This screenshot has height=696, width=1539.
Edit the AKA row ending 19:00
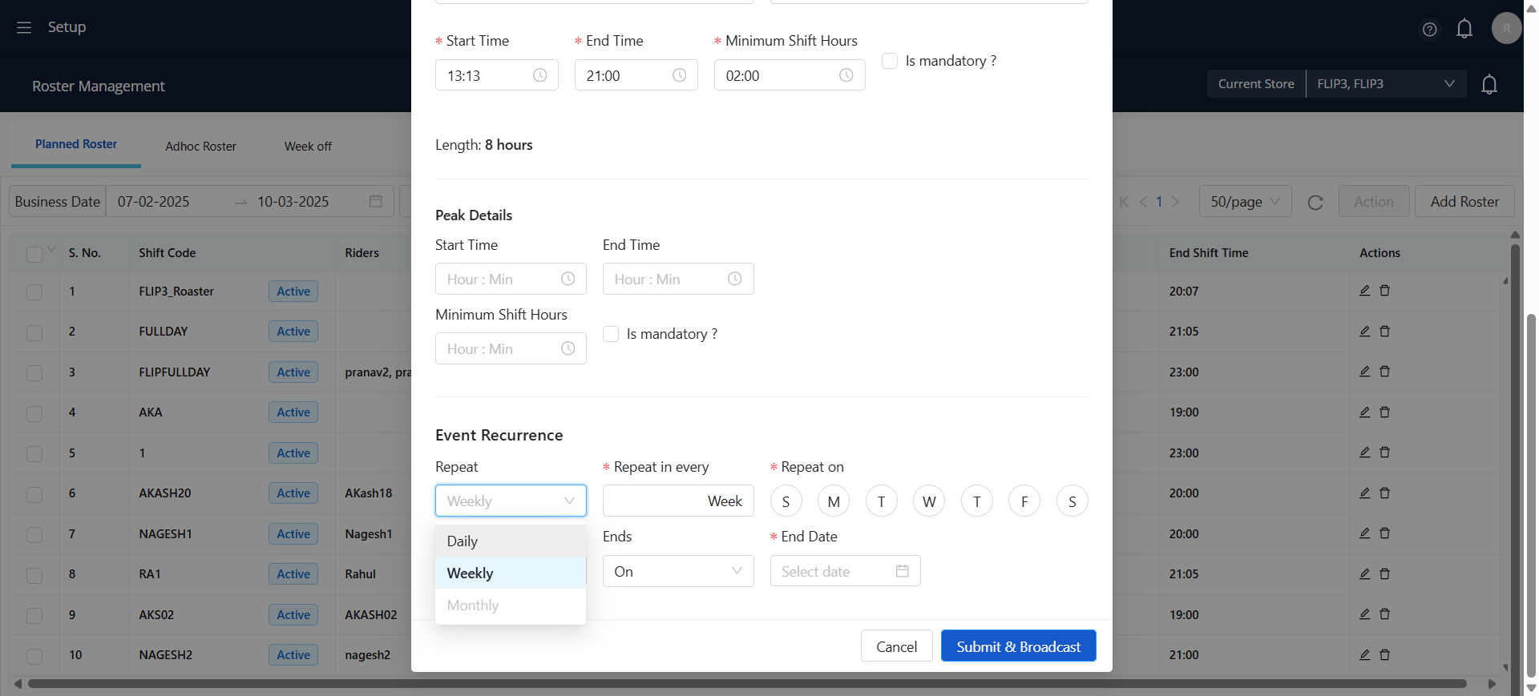(x=1364, y=412)
